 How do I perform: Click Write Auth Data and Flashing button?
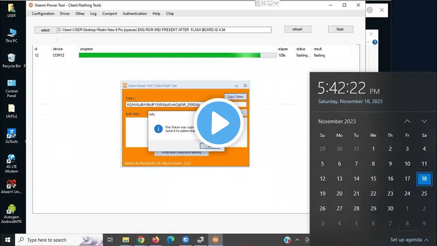(181, 152)
